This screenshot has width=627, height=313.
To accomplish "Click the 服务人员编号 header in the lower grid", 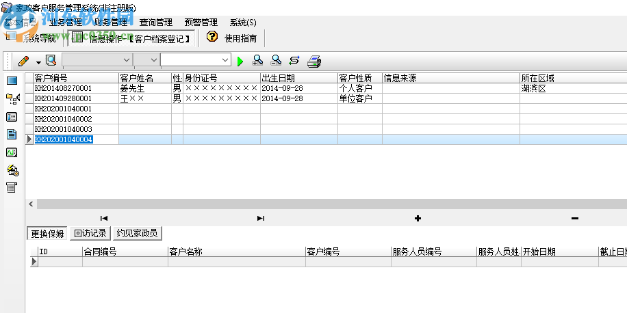I will (434, 251).
